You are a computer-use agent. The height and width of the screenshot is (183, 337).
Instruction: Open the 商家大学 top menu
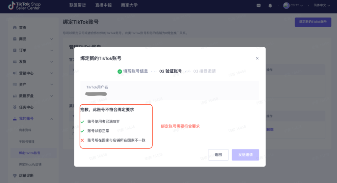[129, 5]
